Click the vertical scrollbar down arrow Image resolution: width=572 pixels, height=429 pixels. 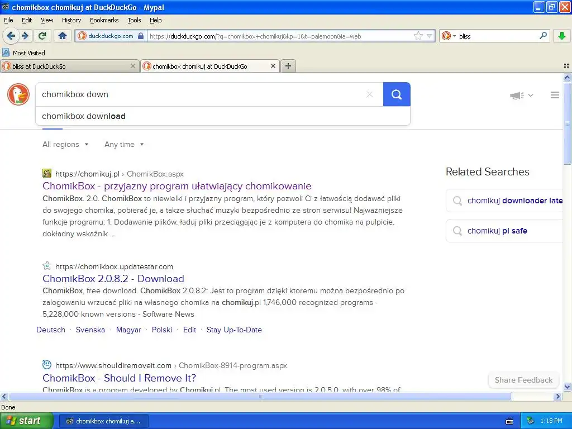click(567, 387)
